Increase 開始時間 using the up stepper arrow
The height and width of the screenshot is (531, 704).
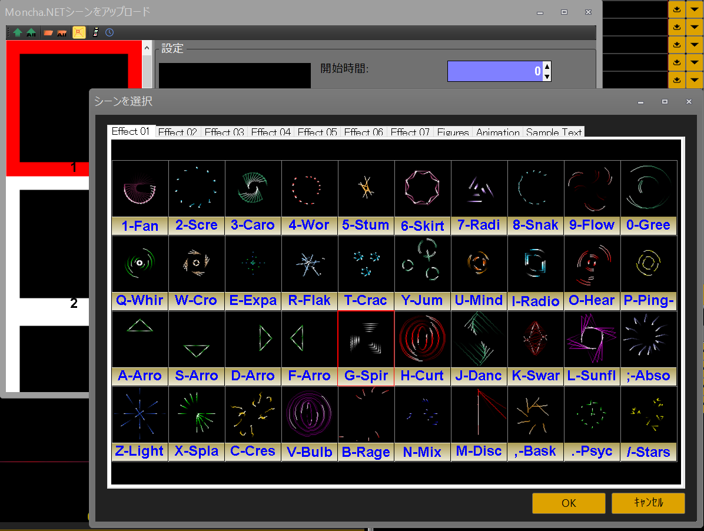click(547, 67)
